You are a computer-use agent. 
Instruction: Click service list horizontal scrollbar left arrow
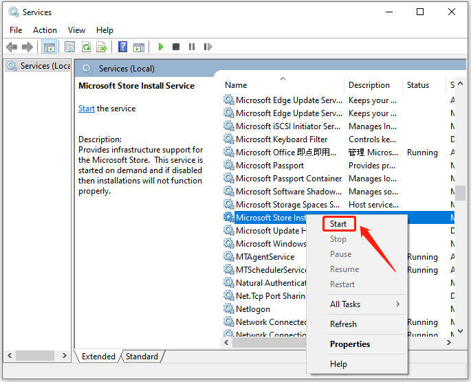pyautogui.click(x=226, y=342)
